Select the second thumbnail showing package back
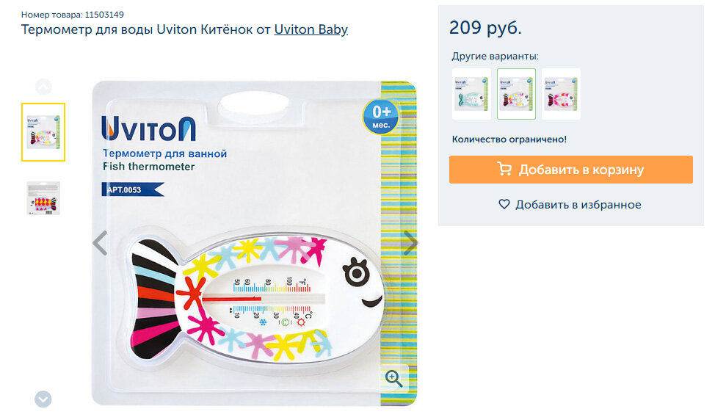 click(x=43, y=198)
